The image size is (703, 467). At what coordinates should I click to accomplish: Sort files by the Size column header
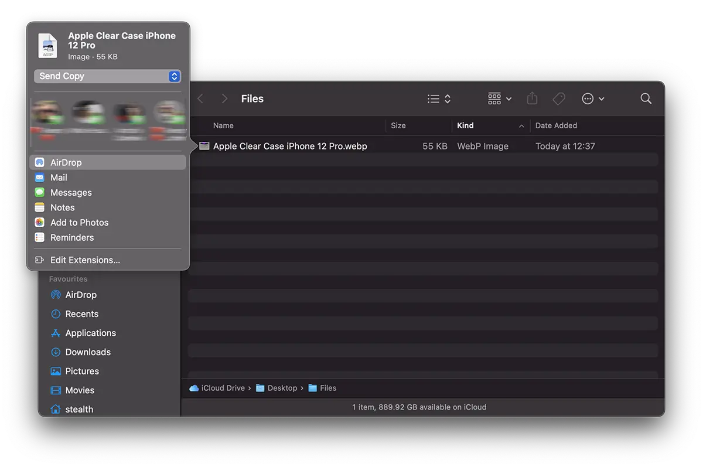click(x=398, y=125)
